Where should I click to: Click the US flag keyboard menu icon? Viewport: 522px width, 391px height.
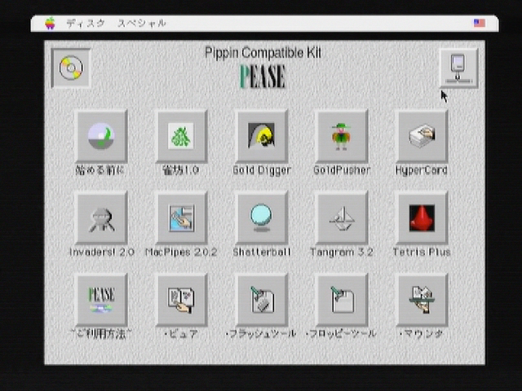(x=480, y=24)
